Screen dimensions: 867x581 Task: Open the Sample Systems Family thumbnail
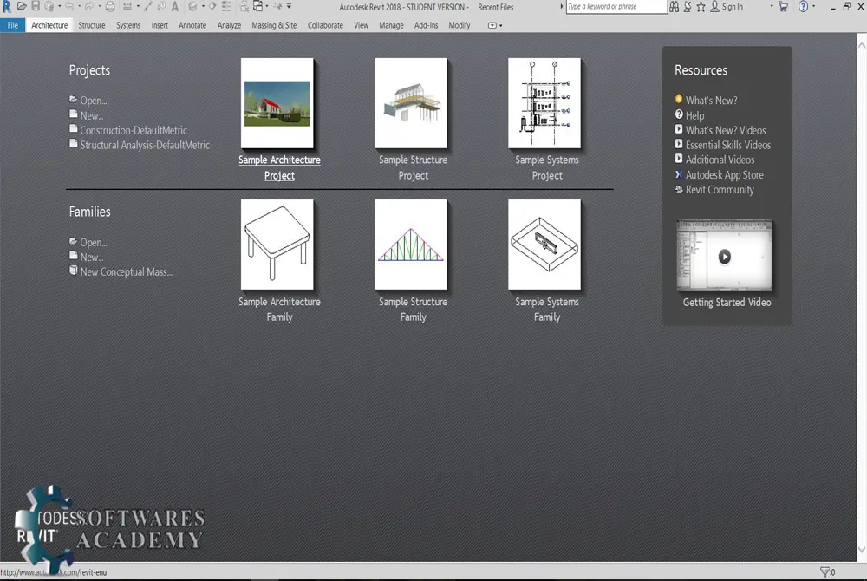pos(544,245)
